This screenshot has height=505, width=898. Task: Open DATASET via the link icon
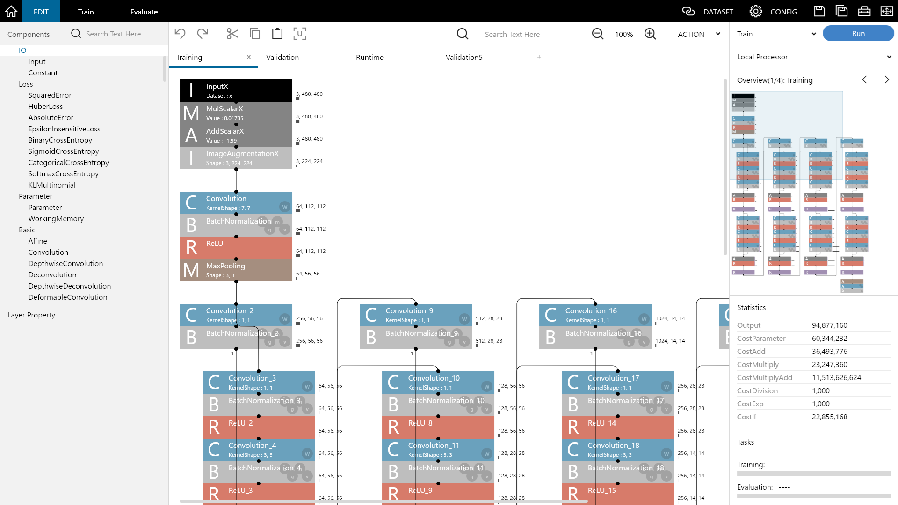coord(688,11)
